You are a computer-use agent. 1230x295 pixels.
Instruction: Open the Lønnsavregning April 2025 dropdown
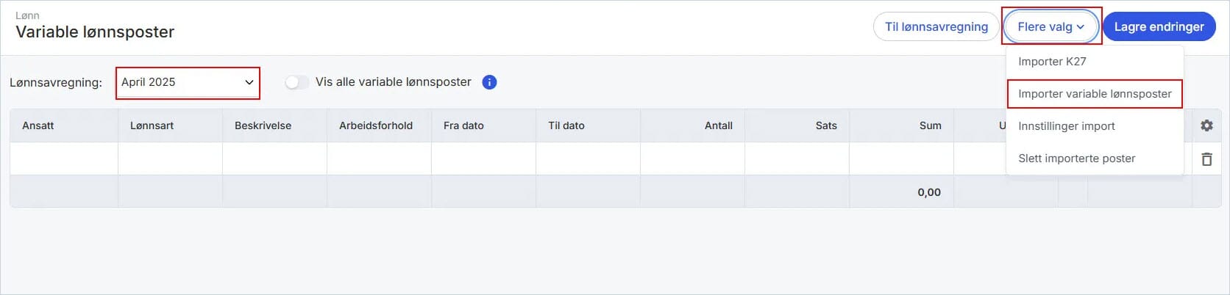188,82
